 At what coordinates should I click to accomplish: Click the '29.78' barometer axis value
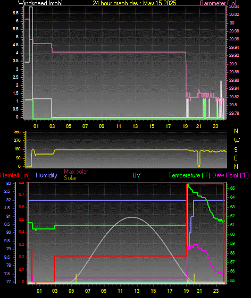pyautogui.click(x=234, y=113)
